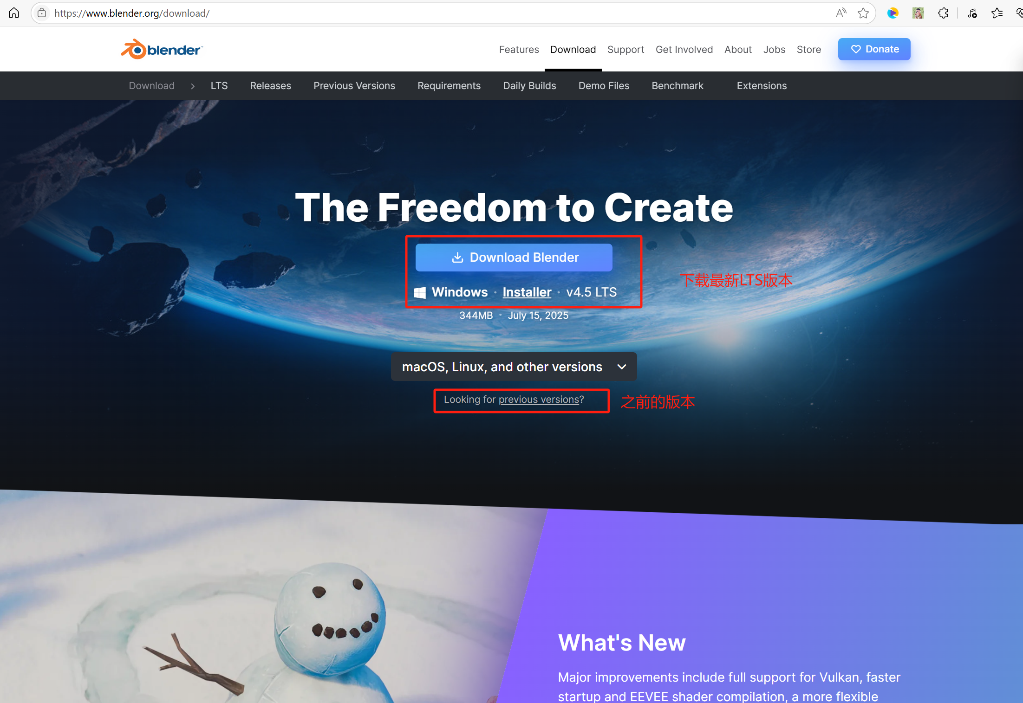Click the Blender logo
1023x703 pixels.
tap(162, 49)
